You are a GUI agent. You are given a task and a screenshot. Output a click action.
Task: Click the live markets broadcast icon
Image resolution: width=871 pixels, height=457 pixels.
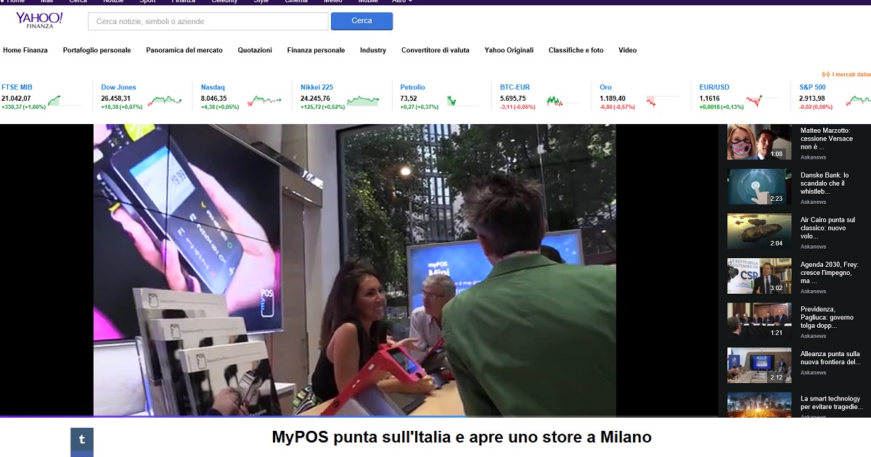(826, 74)
